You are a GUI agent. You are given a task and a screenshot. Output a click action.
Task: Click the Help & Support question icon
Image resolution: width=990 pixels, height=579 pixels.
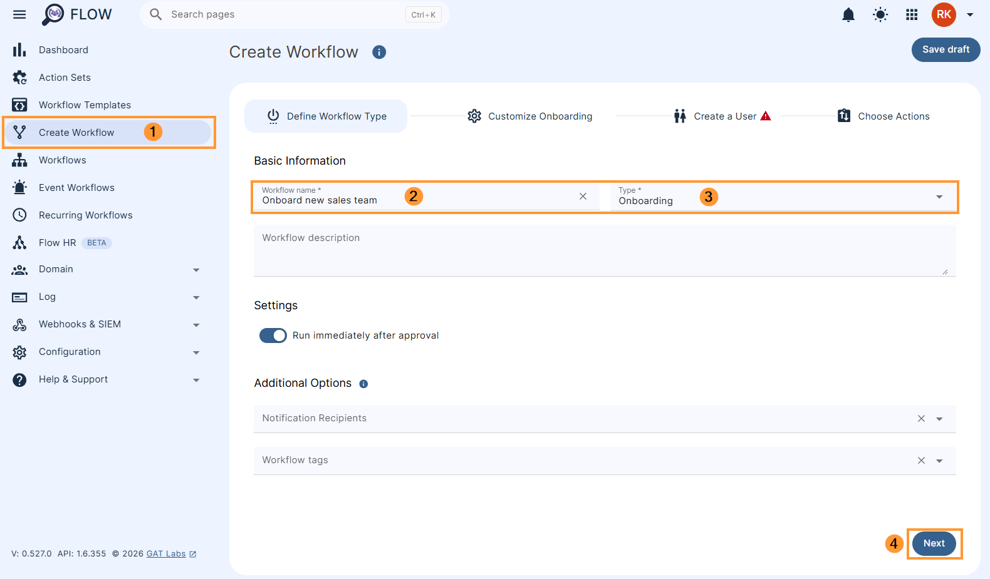[19, 380]
